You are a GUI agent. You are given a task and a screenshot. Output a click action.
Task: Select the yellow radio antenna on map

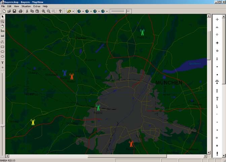33,122
